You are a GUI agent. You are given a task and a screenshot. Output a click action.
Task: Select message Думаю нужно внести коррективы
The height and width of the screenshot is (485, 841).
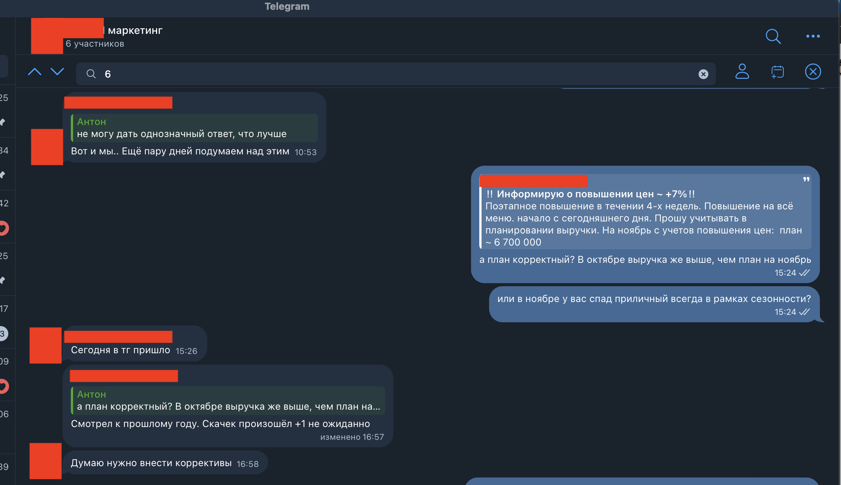pyautogui.click(x=151, y=463)
